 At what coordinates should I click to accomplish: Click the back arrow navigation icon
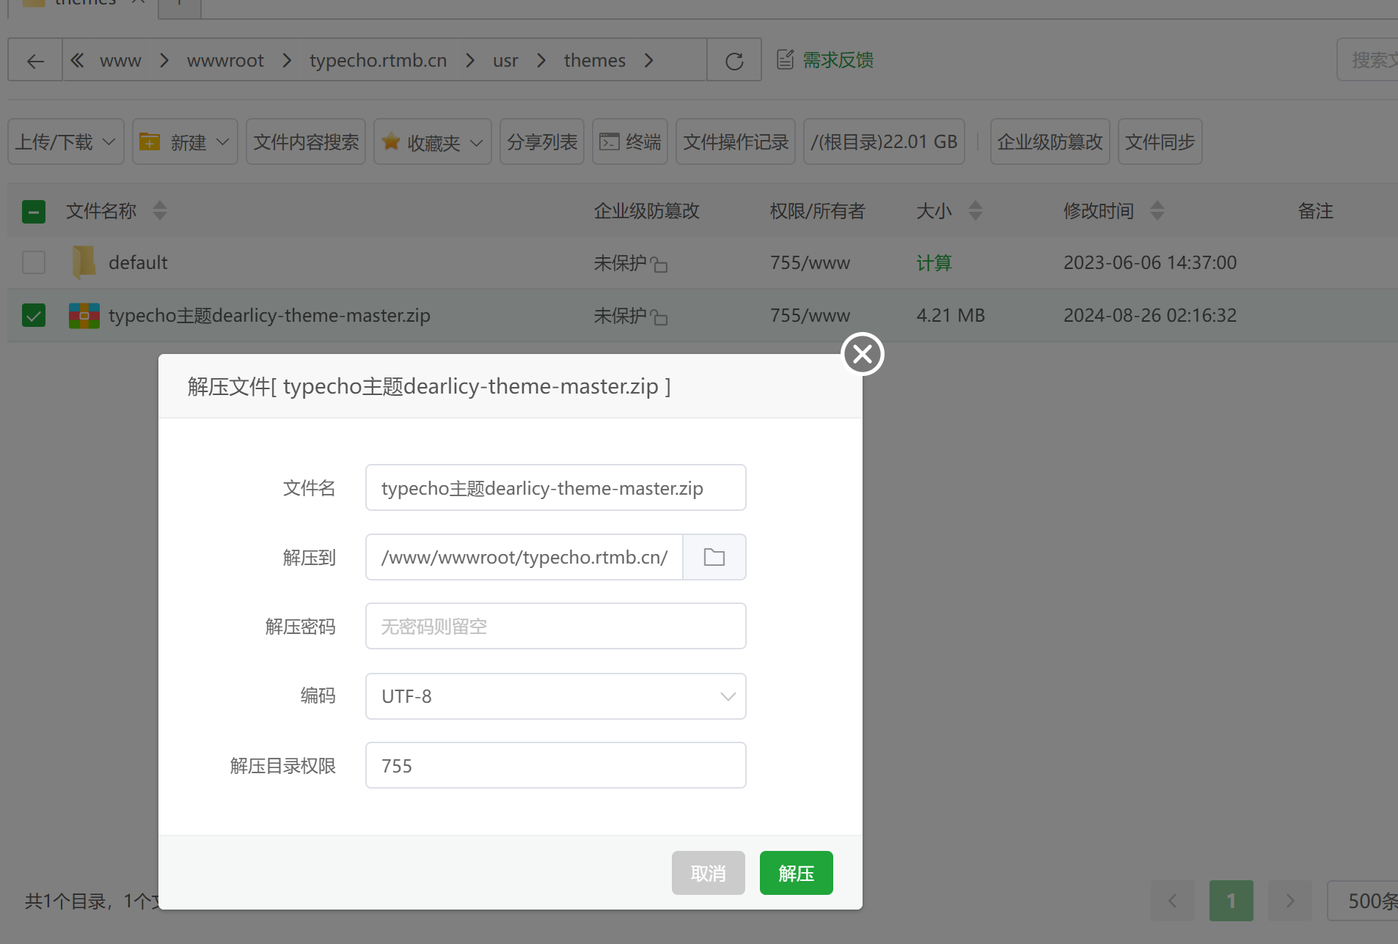pyautogui.click(x=35, y=61)
